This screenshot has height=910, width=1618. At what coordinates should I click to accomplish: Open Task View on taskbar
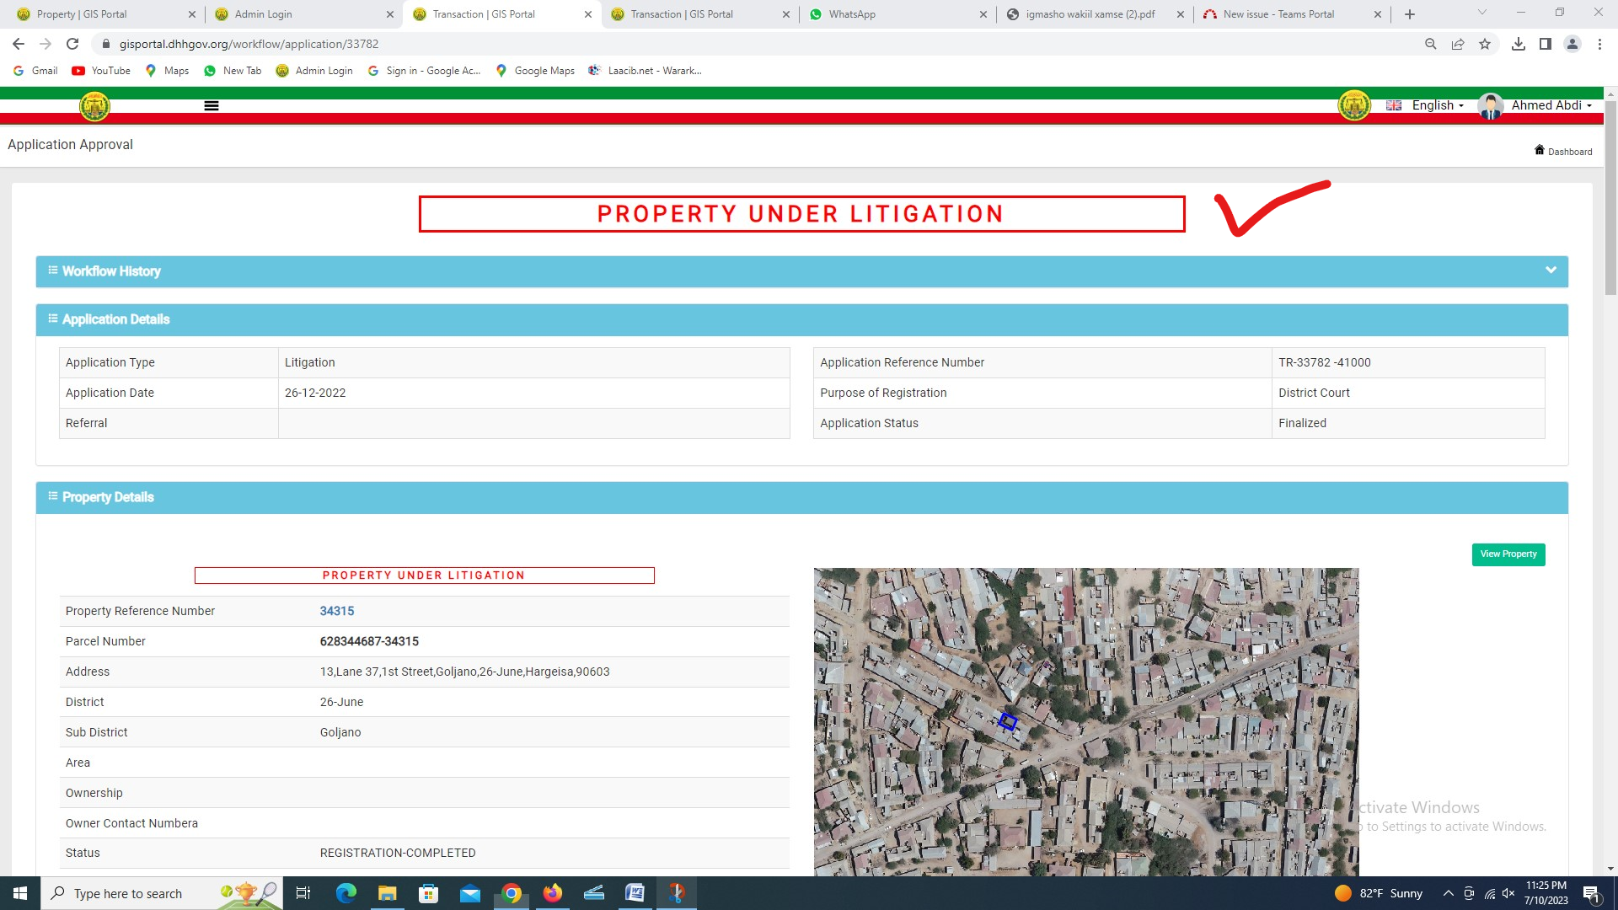click(x=303, y=893)
